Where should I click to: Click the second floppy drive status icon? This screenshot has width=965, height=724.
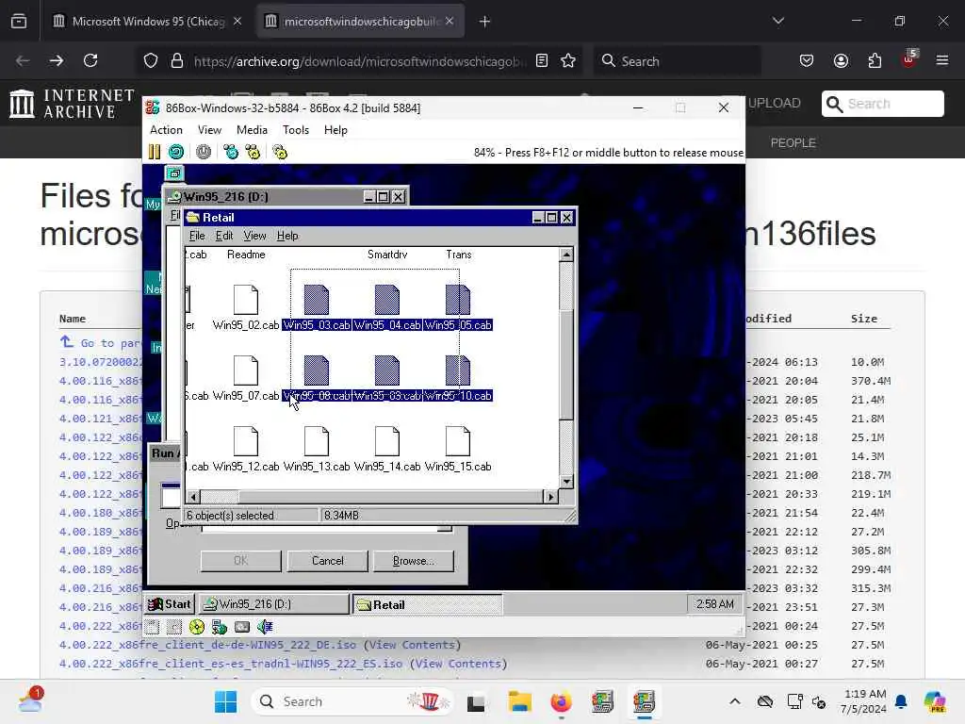click(174, 627)
